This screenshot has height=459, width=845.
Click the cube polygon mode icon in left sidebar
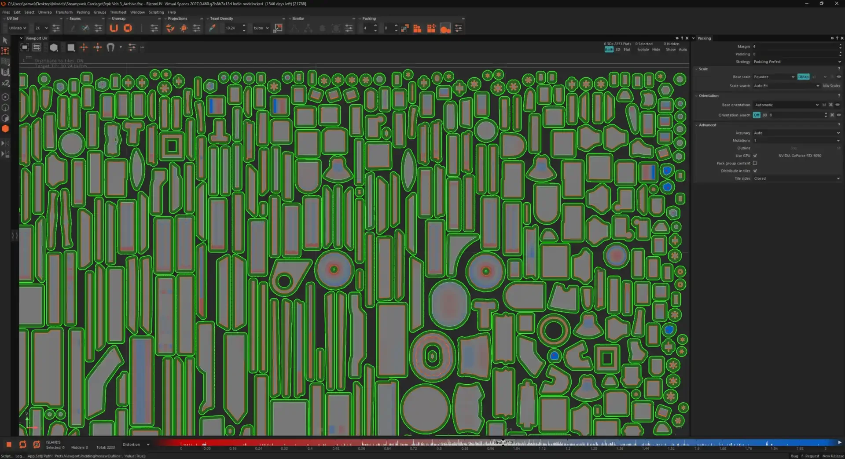point(5,118)
